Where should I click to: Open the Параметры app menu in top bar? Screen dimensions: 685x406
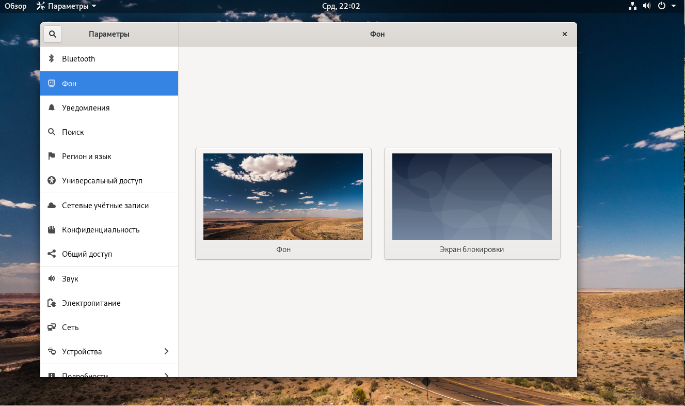tap(66, 6)
